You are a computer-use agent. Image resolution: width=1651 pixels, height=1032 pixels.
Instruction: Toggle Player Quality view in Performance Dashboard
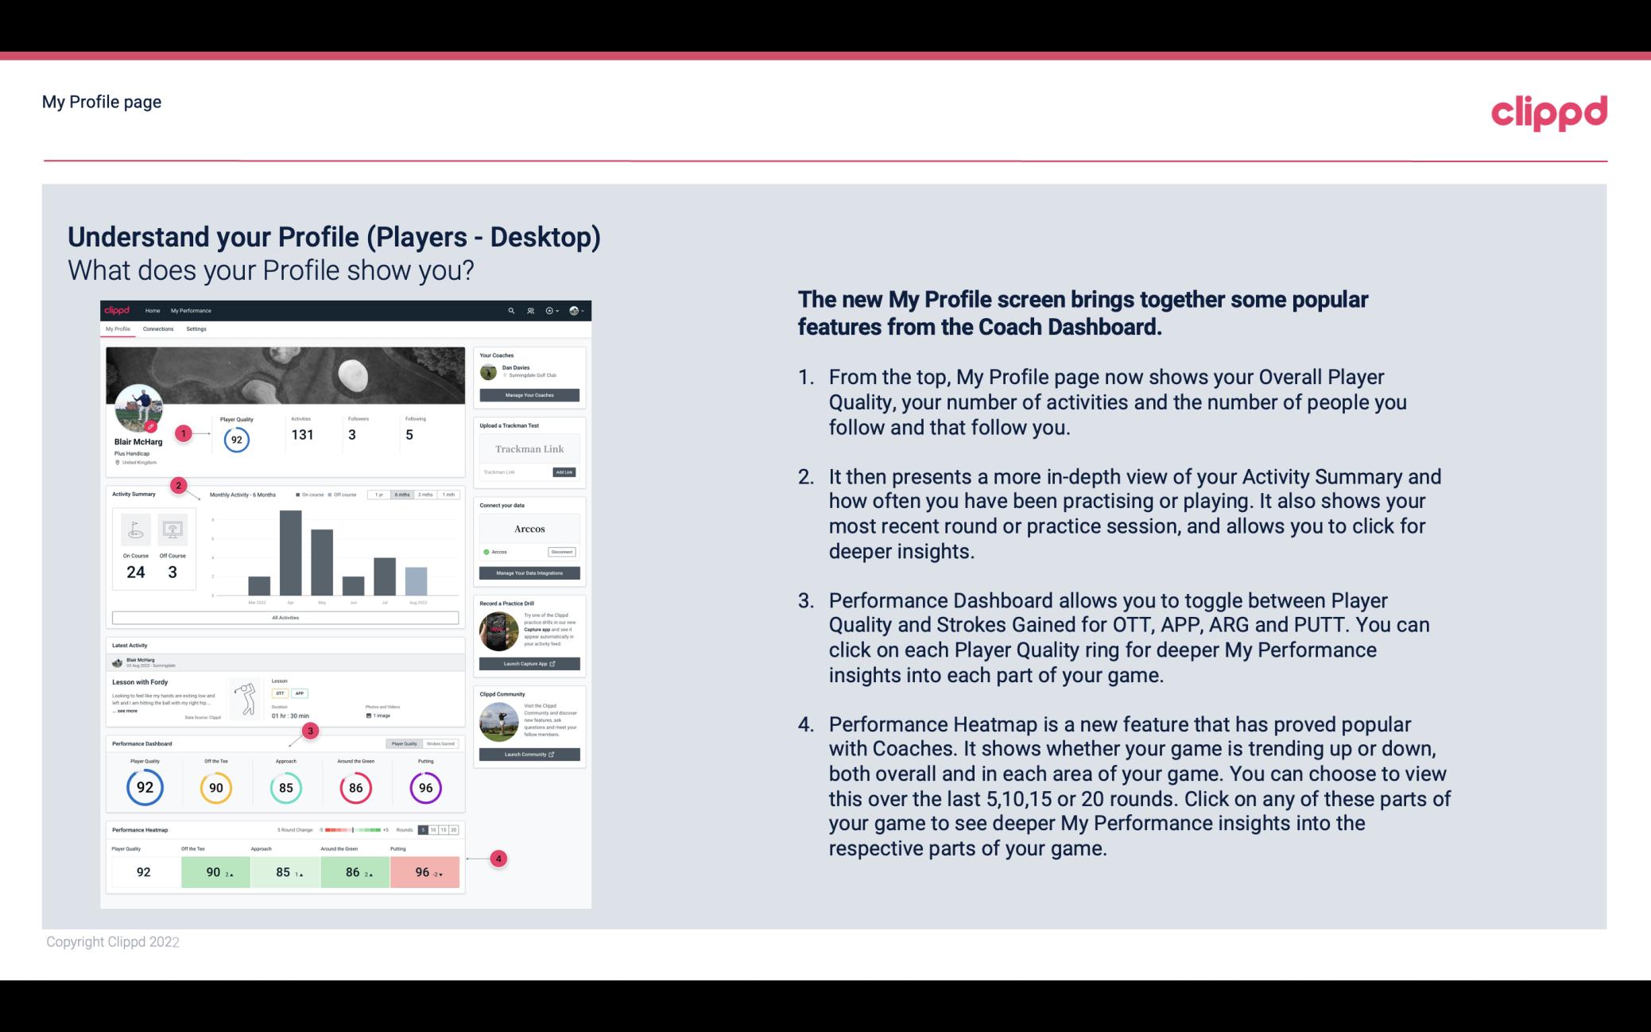click(405, 743)
